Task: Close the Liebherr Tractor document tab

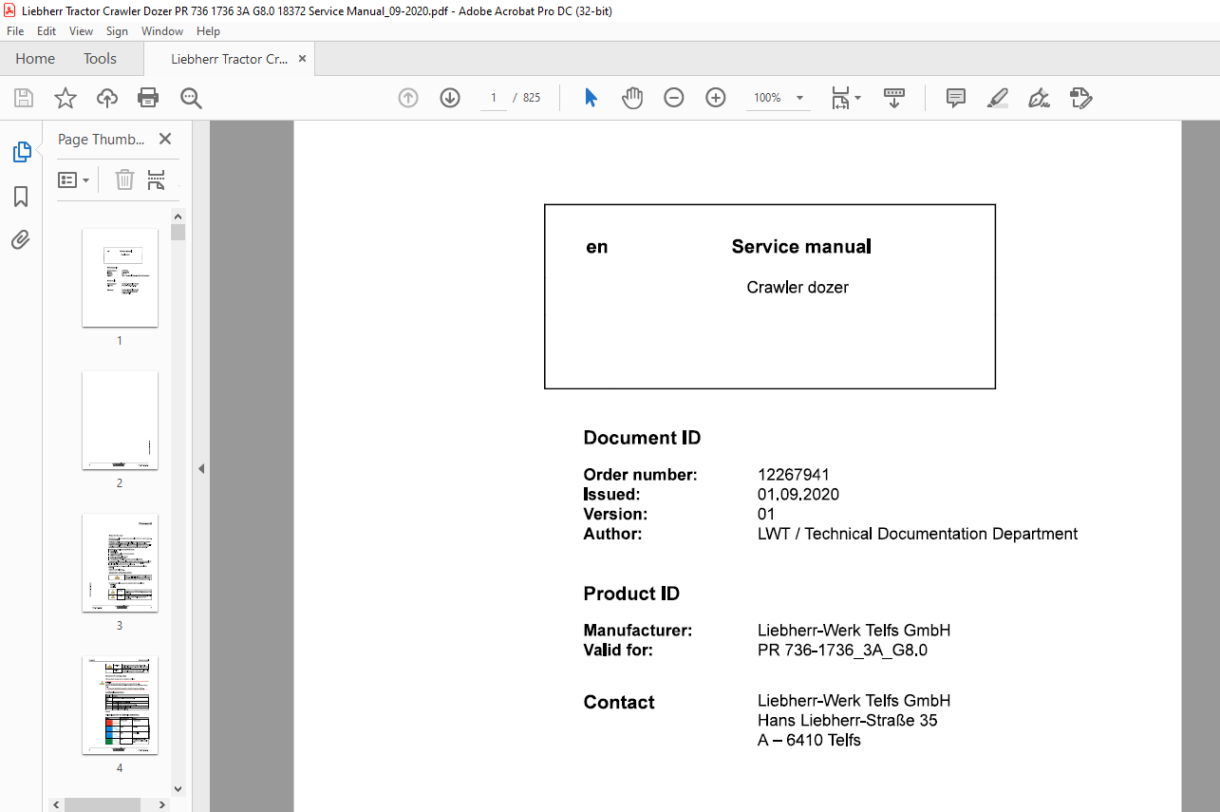Action: (x=303, y=59)
